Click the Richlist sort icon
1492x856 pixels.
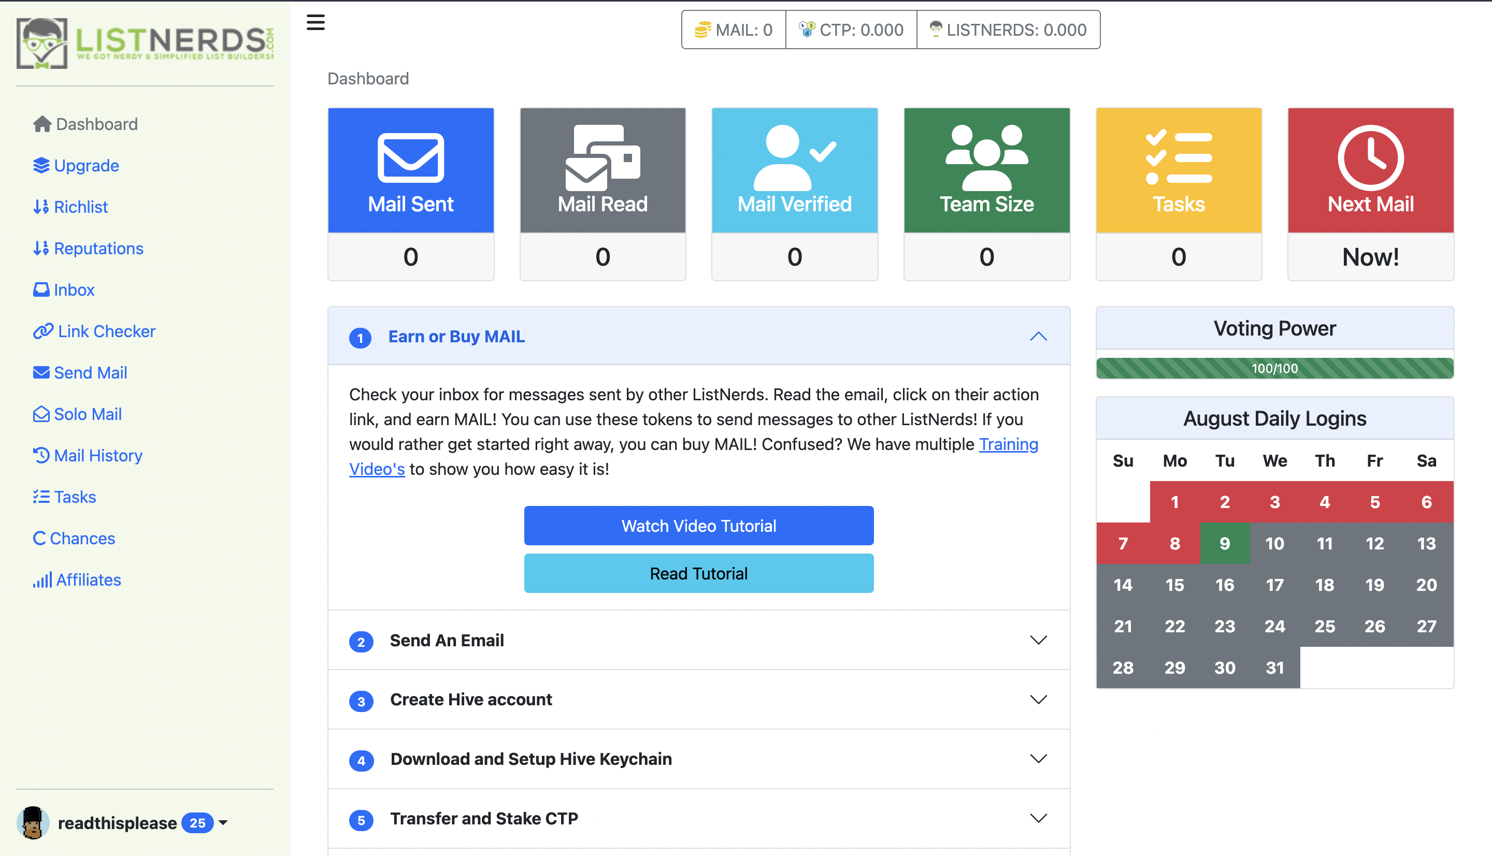pyautogui.click(x=41, y=207)
